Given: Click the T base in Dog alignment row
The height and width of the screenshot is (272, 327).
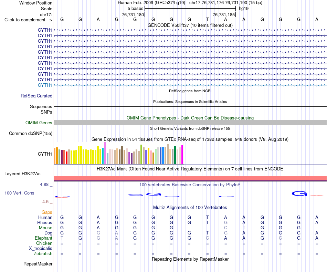Looking at the screenshot, I should click(x=208, y=233).
